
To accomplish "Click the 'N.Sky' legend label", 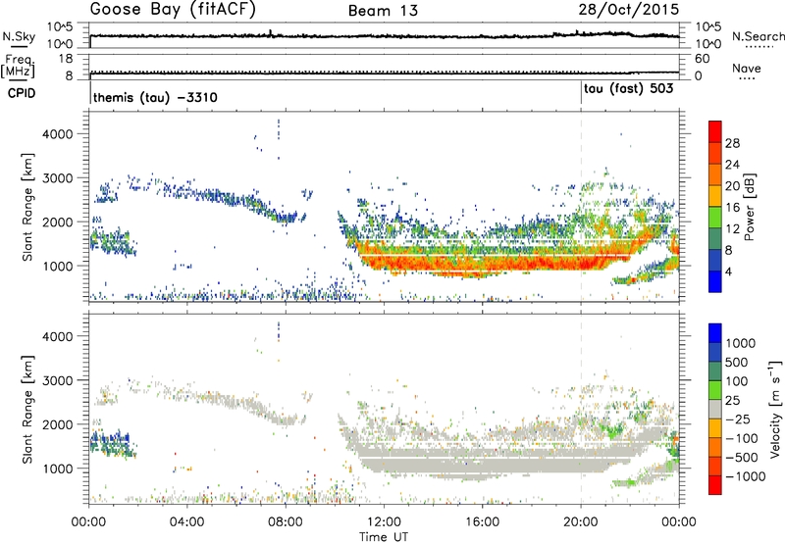I will [x=19, y=36].
